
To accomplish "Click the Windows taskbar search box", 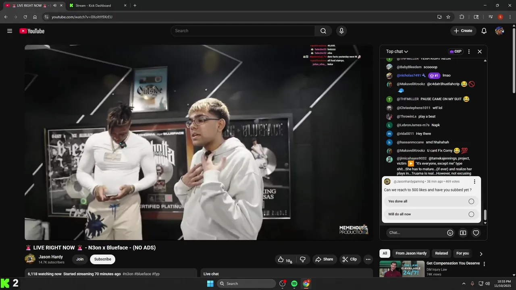I will [x=246, y=284].
